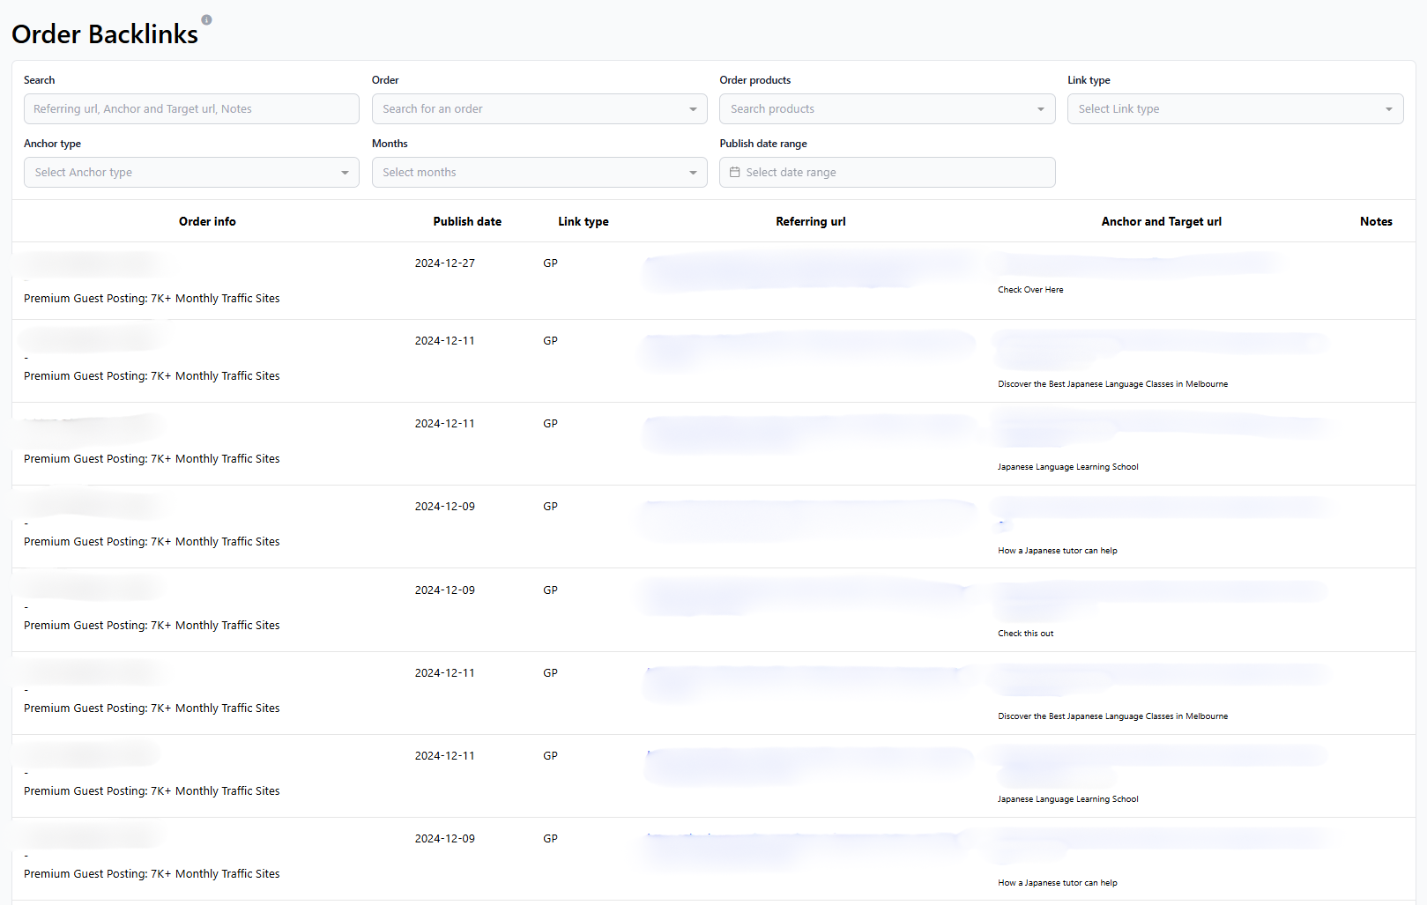The image size is (1427, 905).
Task: Click the Notes column header
Action: (1375, 222)
